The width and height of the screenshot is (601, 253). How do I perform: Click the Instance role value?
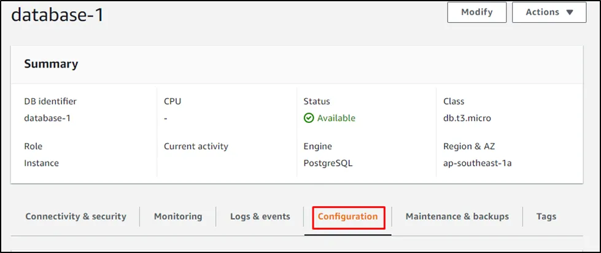click(41, 163)
